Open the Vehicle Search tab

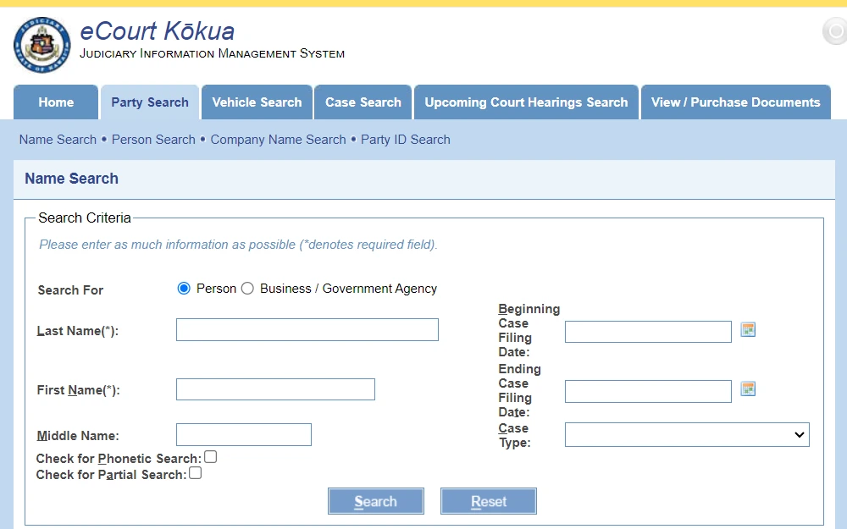point(257,102)
